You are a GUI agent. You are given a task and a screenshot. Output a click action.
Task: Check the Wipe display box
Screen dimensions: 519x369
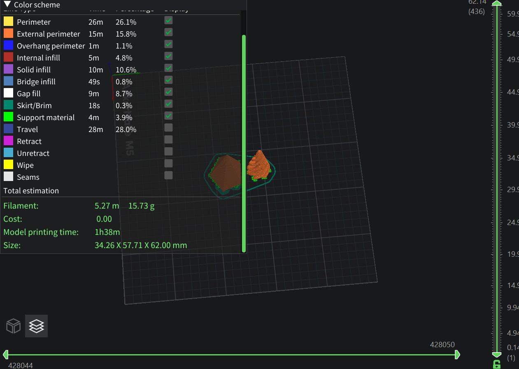tap(168, 164)
